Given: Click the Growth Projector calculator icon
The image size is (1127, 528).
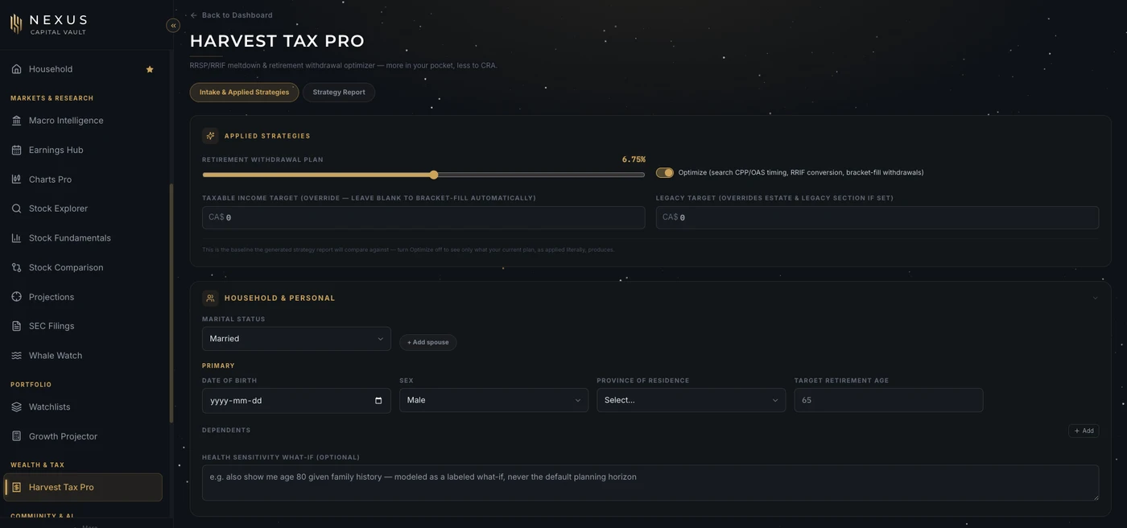Looking at the screenshot, I should [x=16, y=436].
